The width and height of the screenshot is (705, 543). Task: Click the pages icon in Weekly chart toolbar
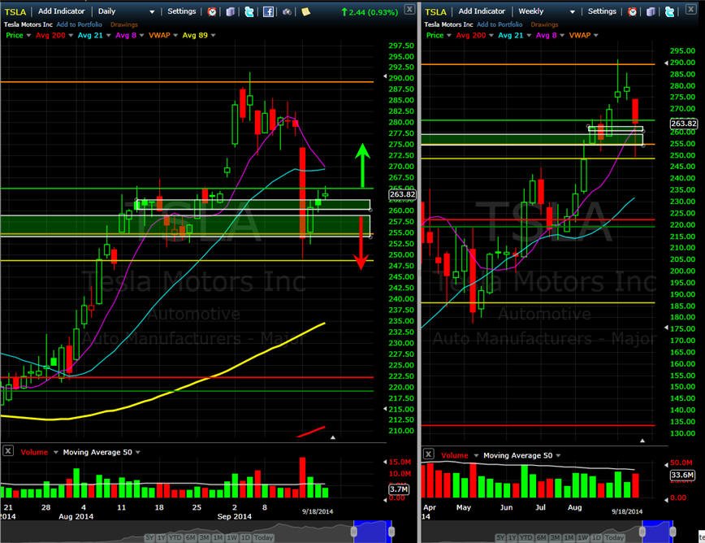[x=651, y=11]
